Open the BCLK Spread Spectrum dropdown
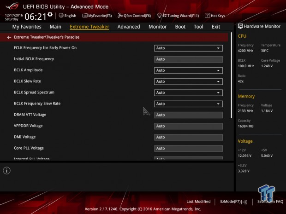Screen dimensions: 286x214 [188, 93]
